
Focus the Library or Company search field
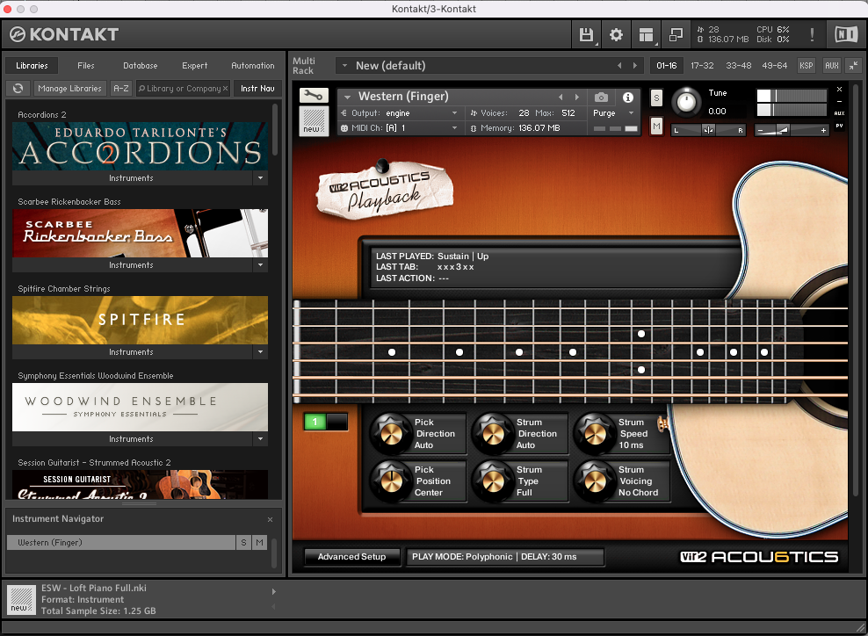tap(183, 89)
